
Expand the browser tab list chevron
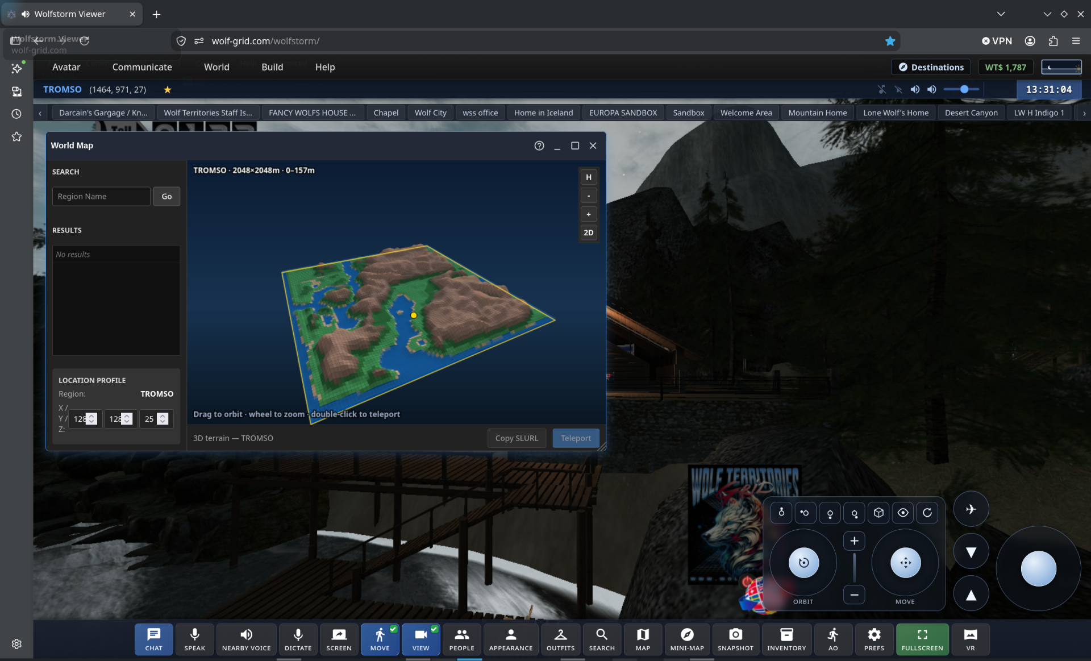(1001, 14)
